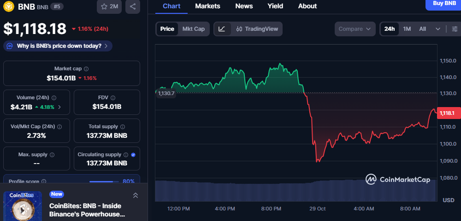The width and height of the screenshot is (461, 221).
Task: Click the Circulating supply verified badge
Action: point(133,155)
